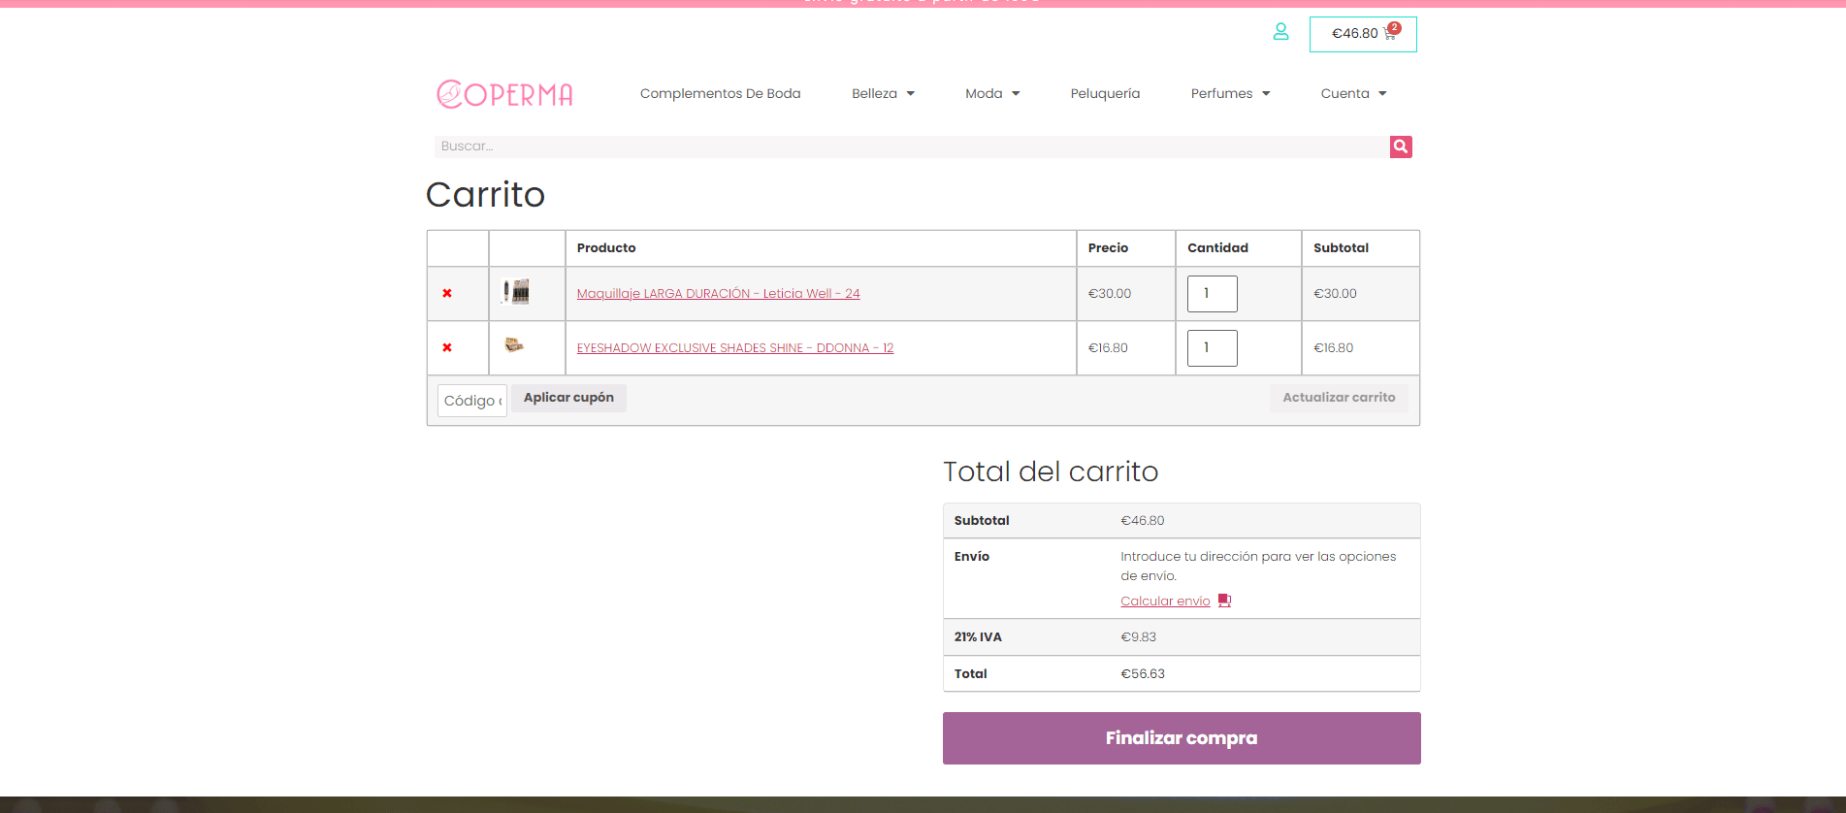Click the truck icon beside Calcular envío
The height and width of the screenshot is (813, 1846).
click(1224, 601)
